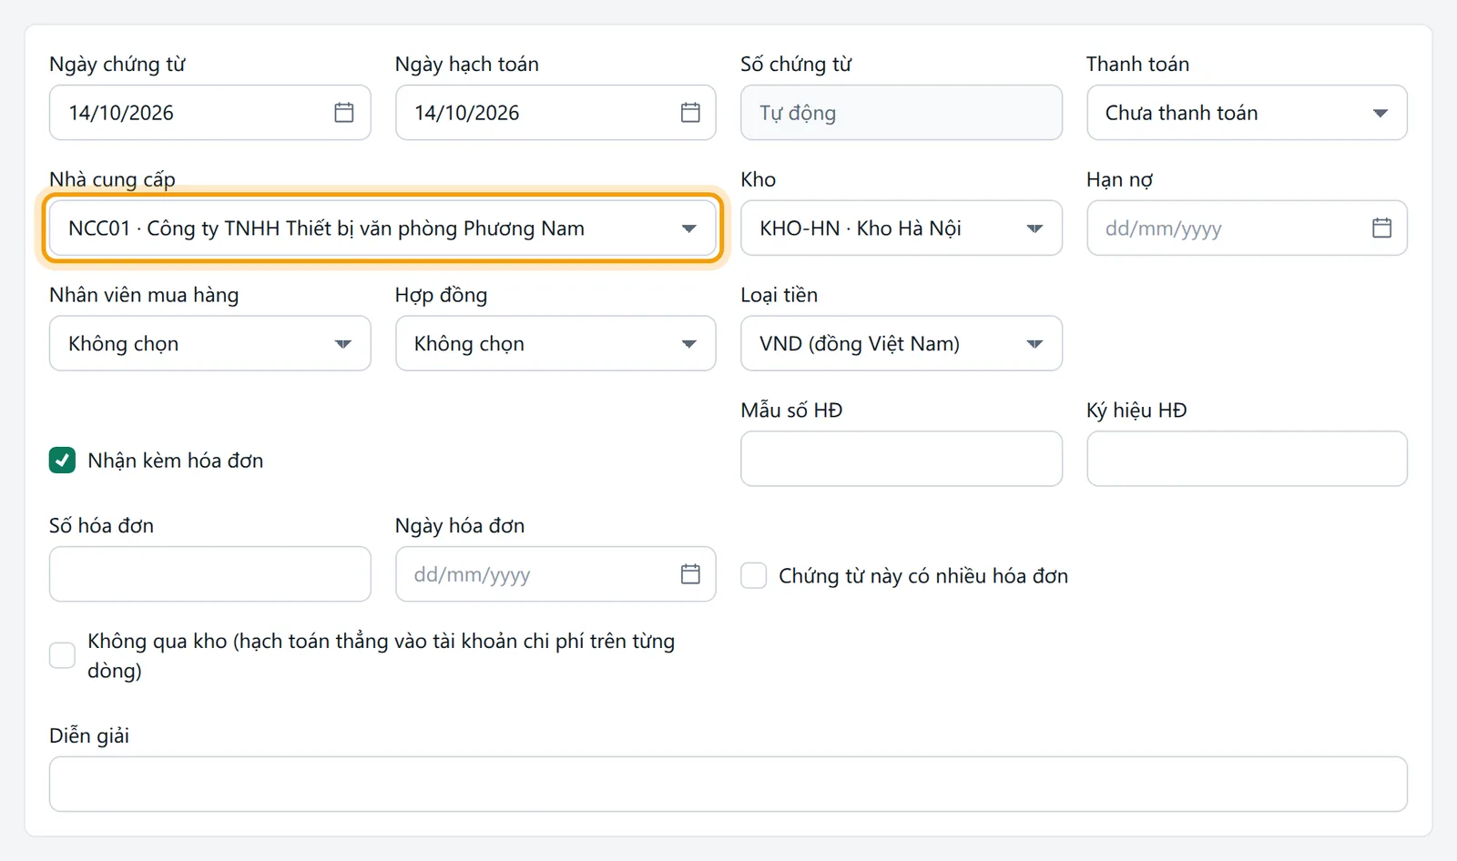Open calendar picker for Ngày hạch toán

(690, 113)
